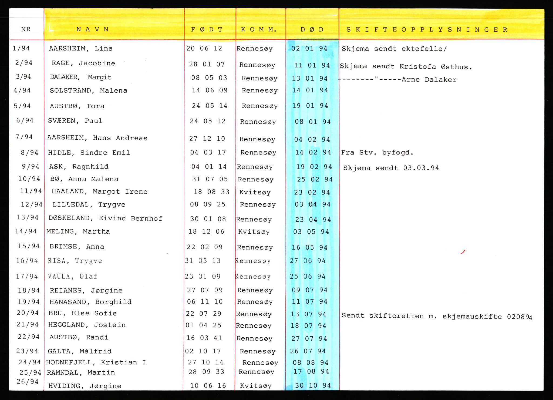Viewport: 553px width, 400px height.
Task: Select the name RAMNDAL, Martin
Action: (x=81, y=373)
